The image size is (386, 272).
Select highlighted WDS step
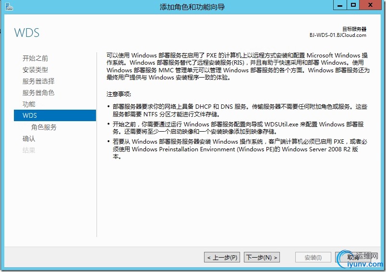[55, 115]
